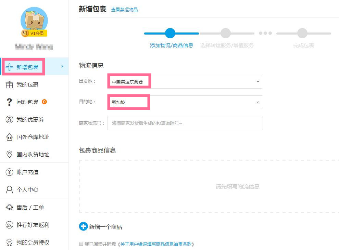The image size is (339, 250).
Task: Click into the 商家物流号 tracking number field
Action: 185,123
